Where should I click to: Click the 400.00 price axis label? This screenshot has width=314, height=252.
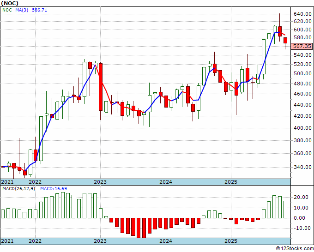pos(302,128)
